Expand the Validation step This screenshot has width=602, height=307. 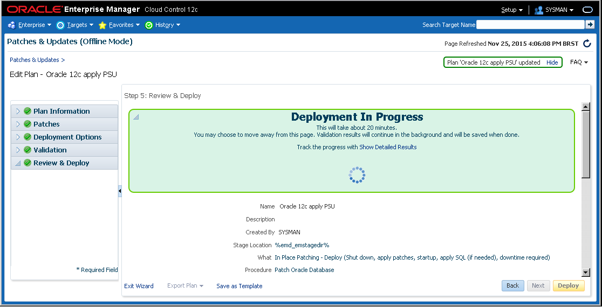[18, 150]
